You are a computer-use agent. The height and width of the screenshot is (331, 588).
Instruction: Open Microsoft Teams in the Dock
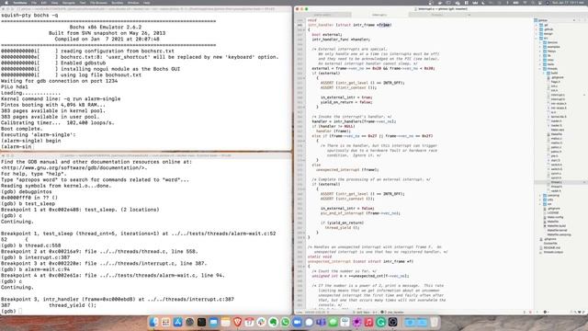coord(321,322)
